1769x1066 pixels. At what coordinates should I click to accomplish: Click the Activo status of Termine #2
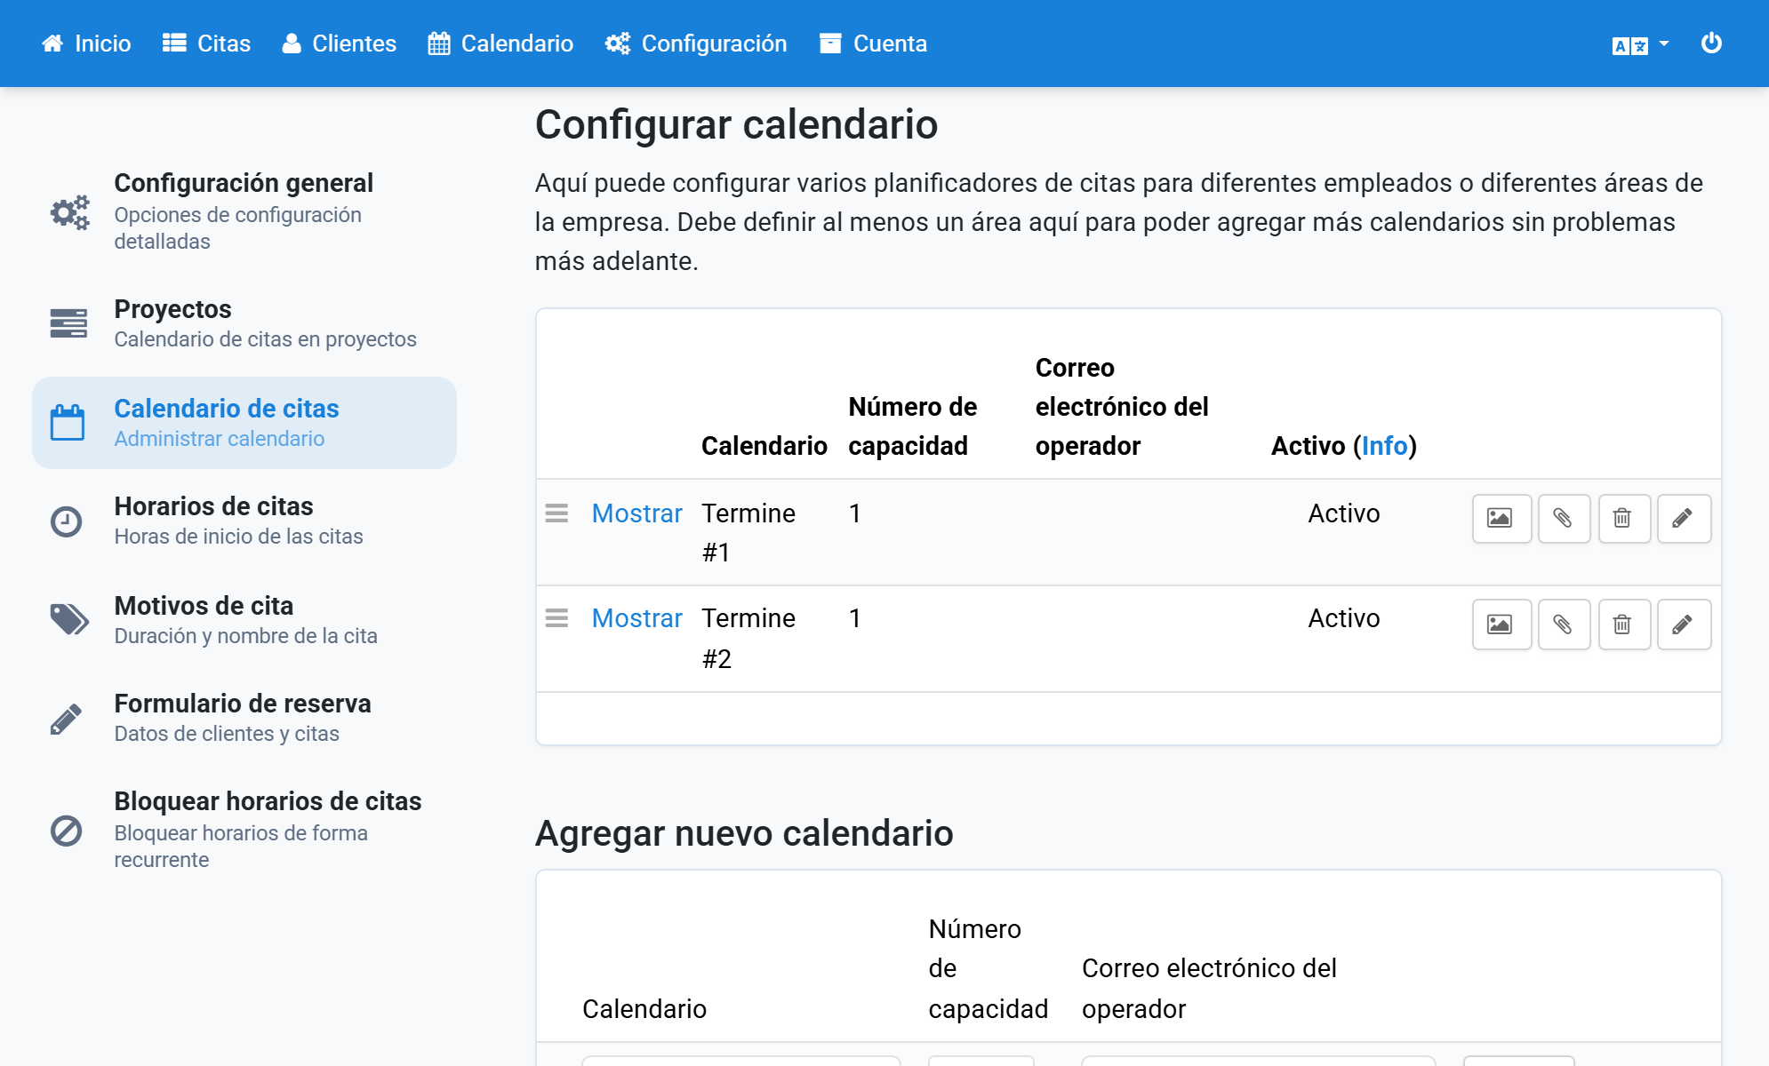tap(1344, 618)
